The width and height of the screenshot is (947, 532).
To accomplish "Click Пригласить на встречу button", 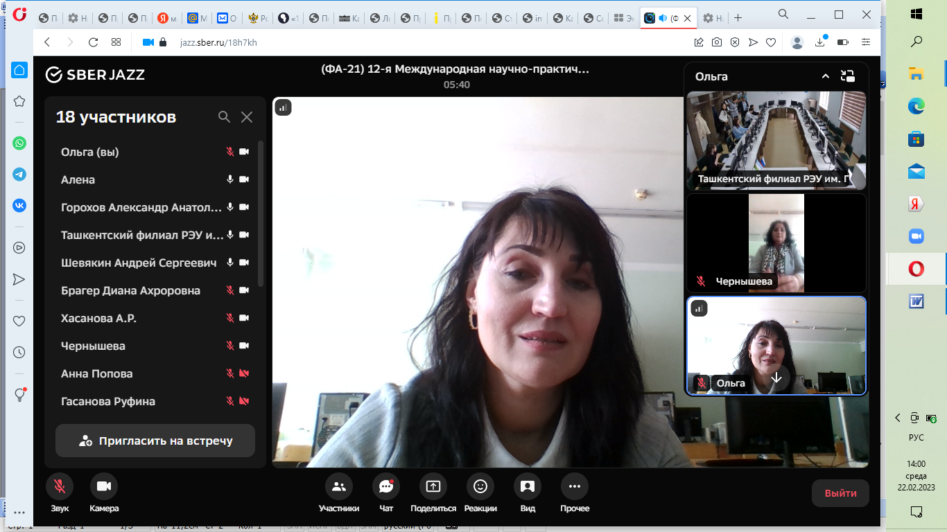I will click(x=155, y=441).
